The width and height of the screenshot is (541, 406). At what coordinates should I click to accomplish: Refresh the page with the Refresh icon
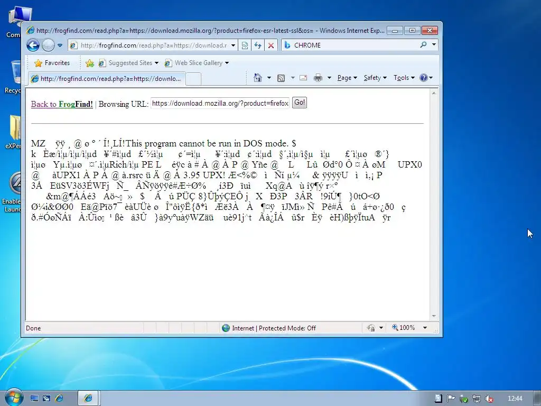[258, 45]
